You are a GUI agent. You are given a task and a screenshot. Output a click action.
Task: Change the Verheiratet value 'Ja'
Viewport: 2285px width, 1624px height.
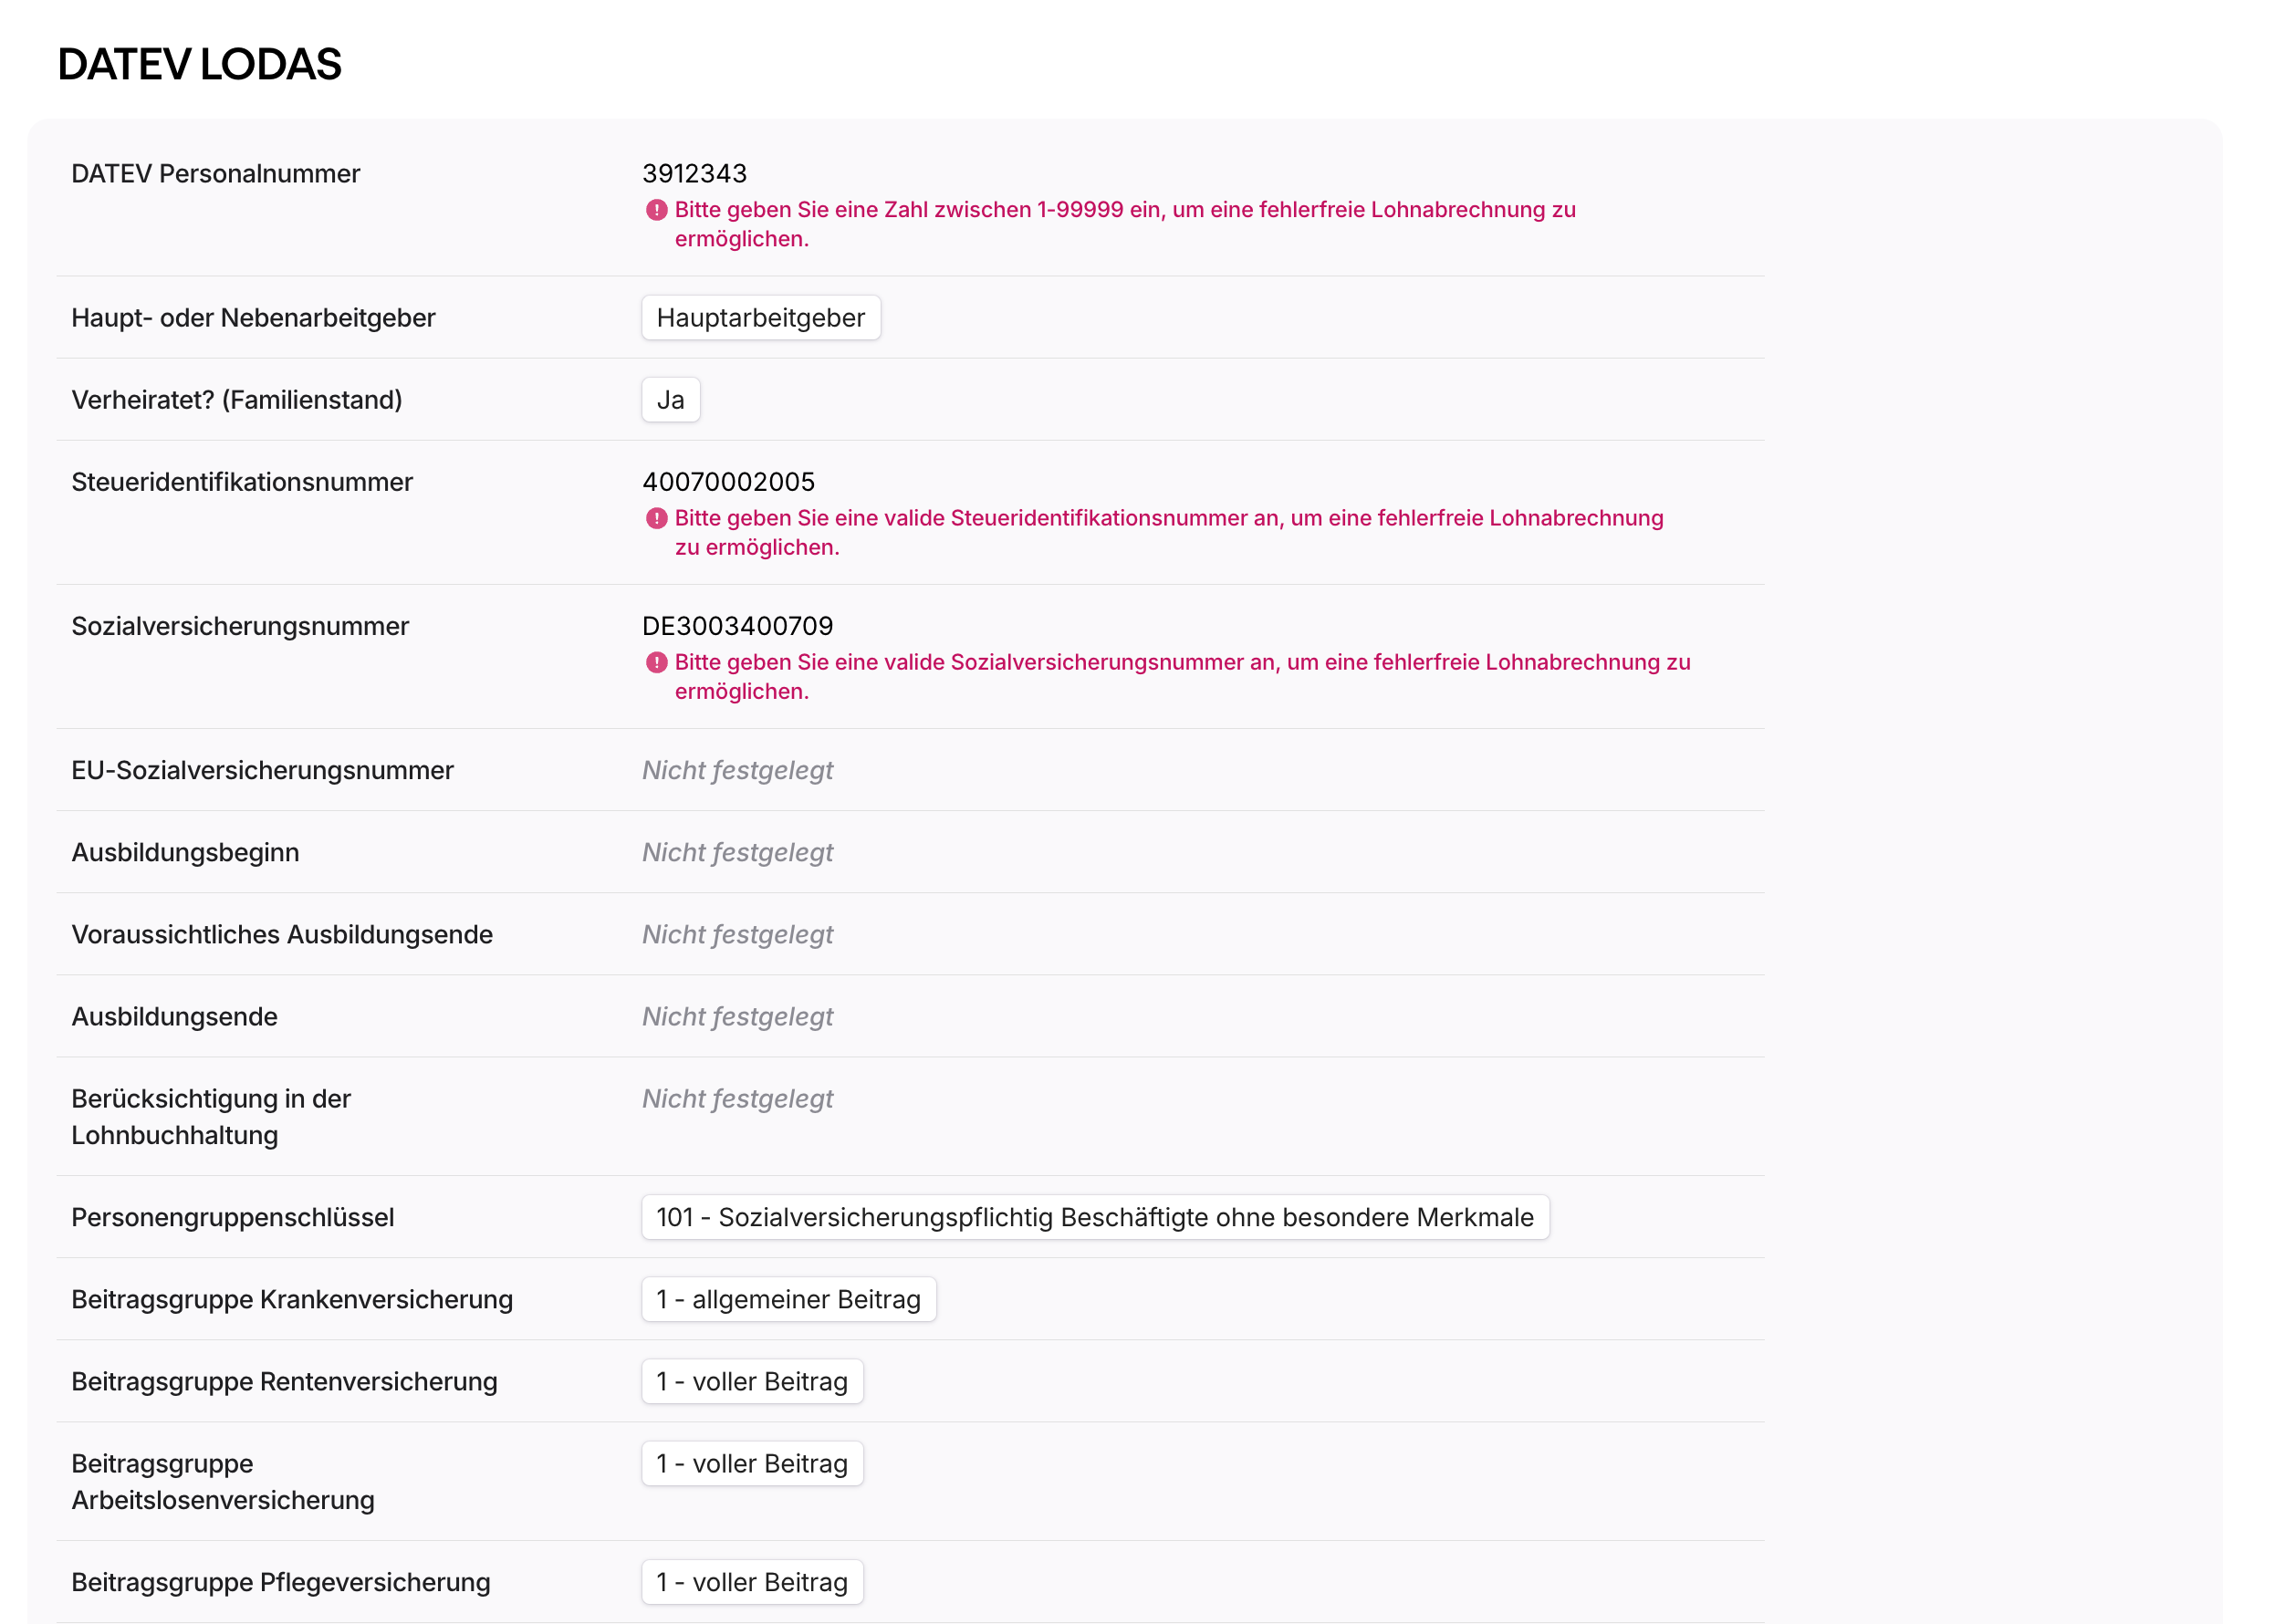coord(671,400)
